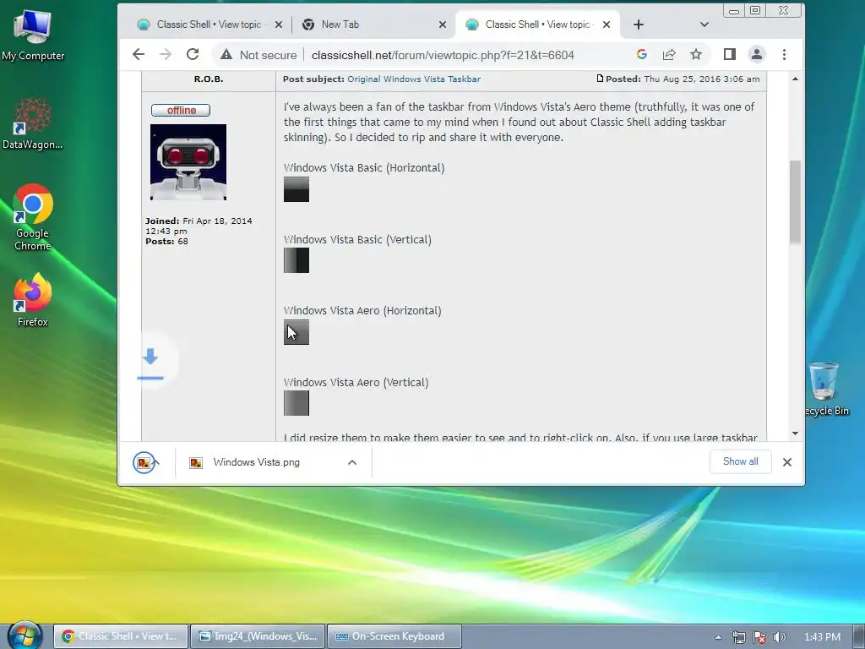Click the Windows Vista Aero (Vertical) label
The width and height of the screenshot is (865, 649).
[356, 383]
